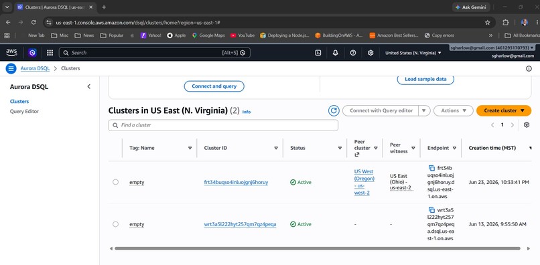
Task: Open the info panel icon near breadcrumb
Action: 529,68
